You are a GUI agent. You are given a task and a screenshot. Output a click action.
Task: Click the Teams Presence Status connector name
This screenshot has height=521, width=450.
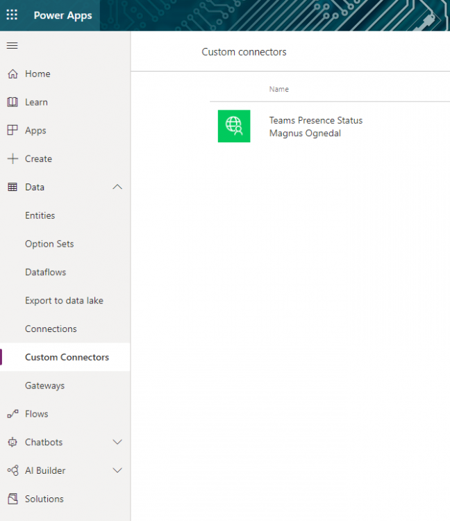point(315,120)
